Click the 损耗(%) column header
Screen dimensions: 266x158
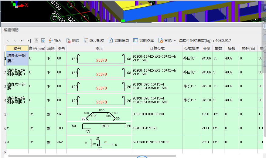point(248,49)
